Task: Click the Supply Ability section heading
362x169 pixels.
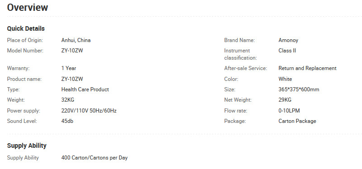Action: pos(27,146)
